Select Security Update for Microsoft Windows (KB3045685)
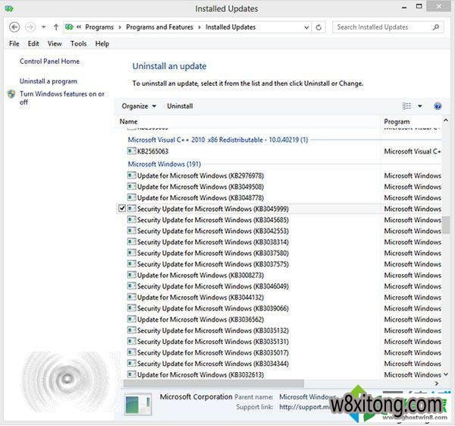This screenshot has height=426, width=455. pos(212,220)
